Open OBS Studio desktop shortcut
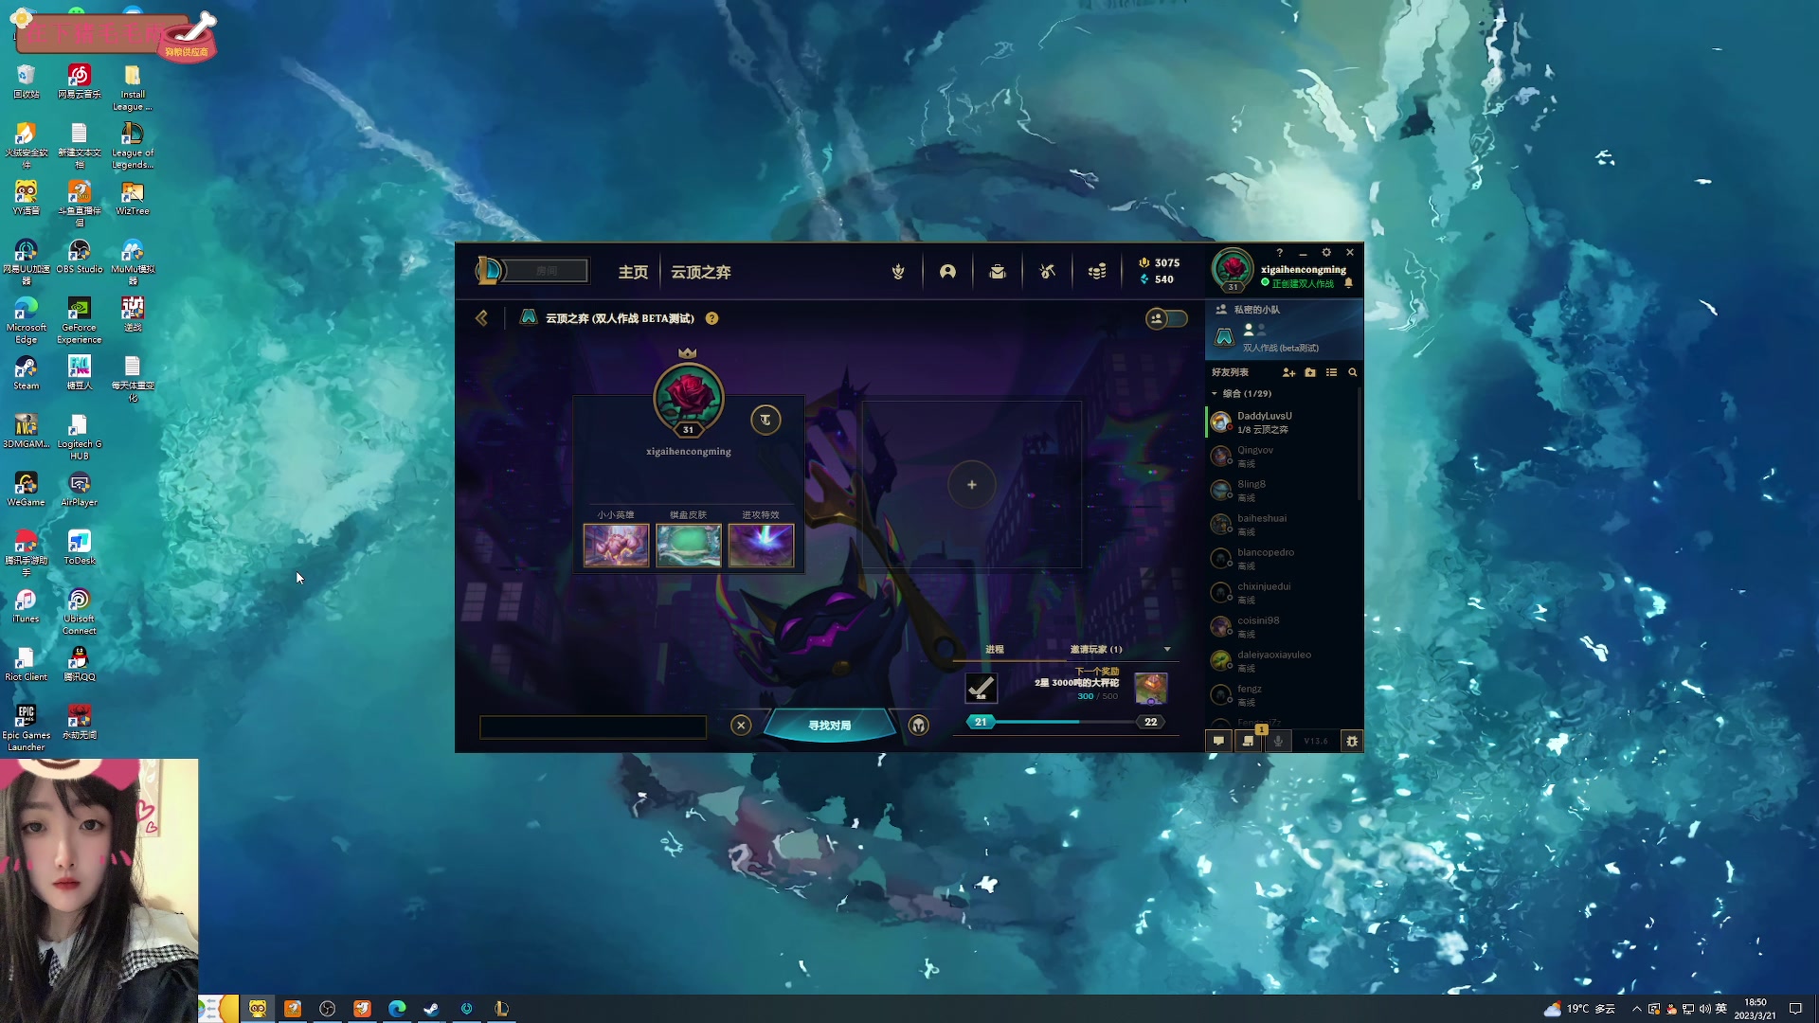 point(80,257)
